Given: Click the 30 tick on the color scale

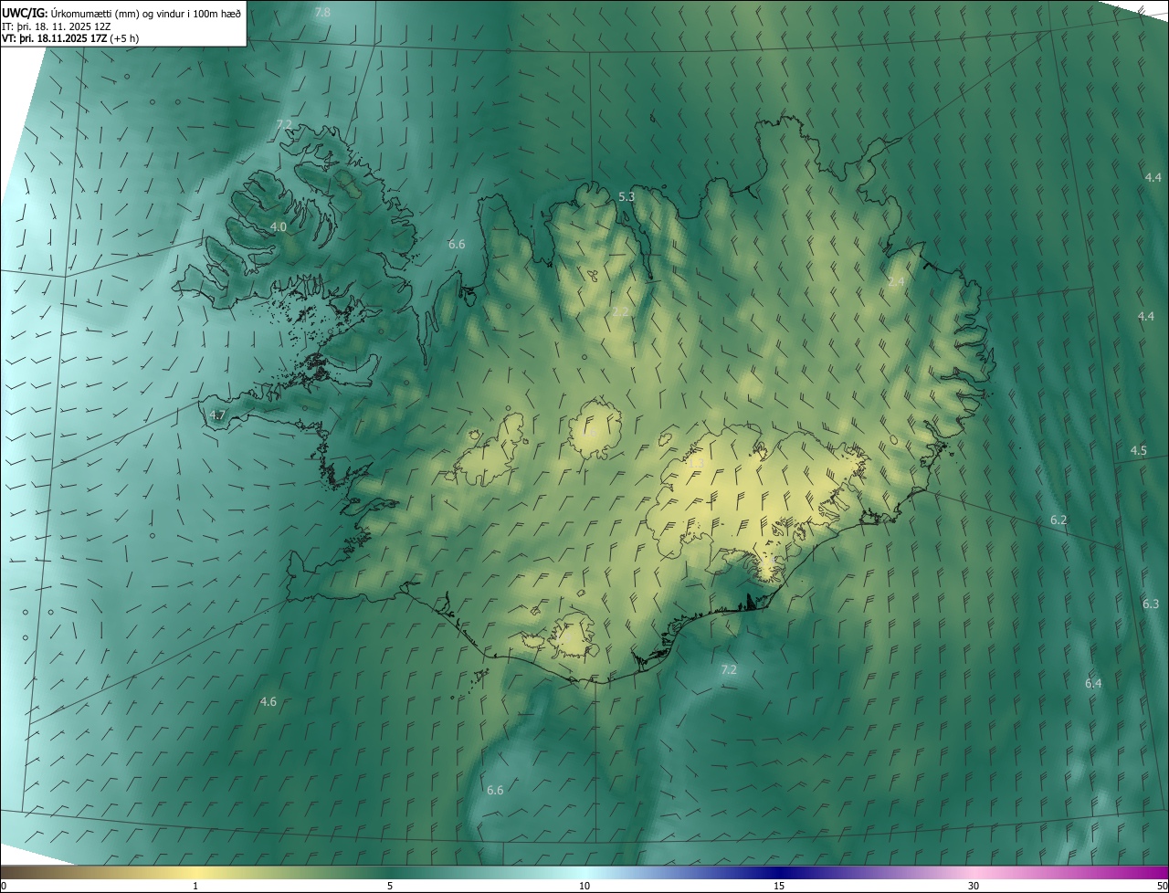Looking at the screenshot, I should point(974,887).
